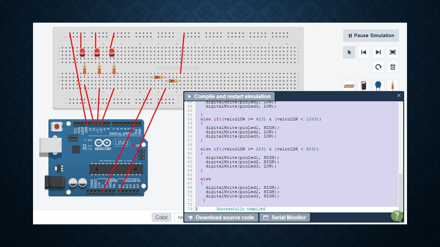Click the trash delete icon

pyautogui.click(x=393, y=67)
